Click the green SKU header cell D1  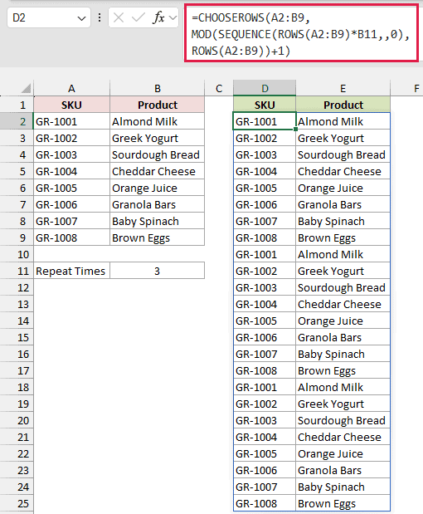265,105
